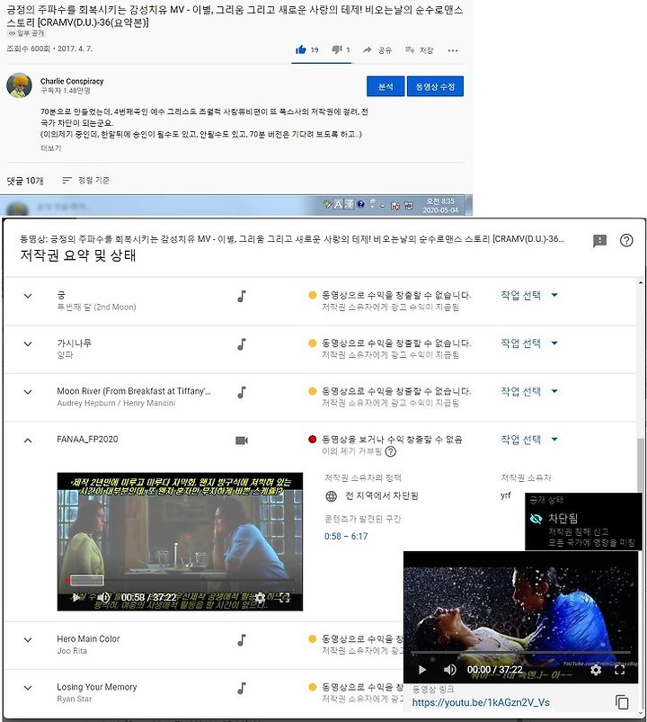Enter fullscreen in the small rain video player
Image resolution: width=647 pixels, height=722 pixels.
click(x=620, y=670)
